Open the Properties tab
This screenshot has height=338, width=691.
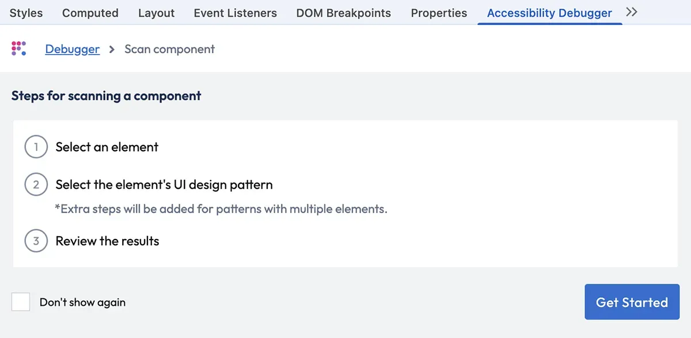point(439,13)
